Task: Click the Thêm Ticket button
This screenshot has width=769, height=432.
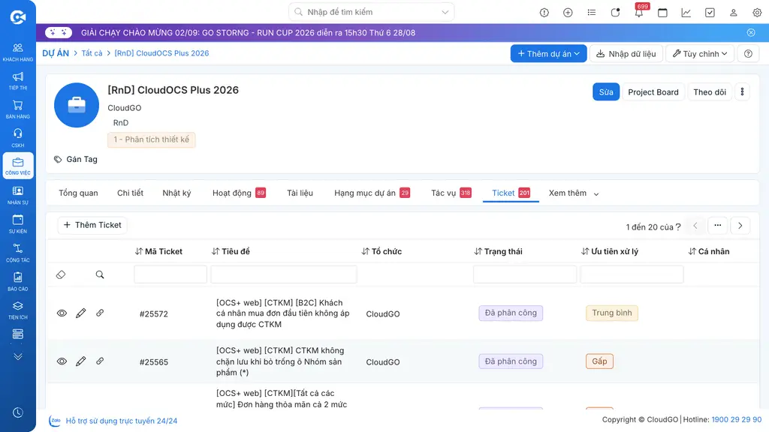Action: (x=92, y=225)
